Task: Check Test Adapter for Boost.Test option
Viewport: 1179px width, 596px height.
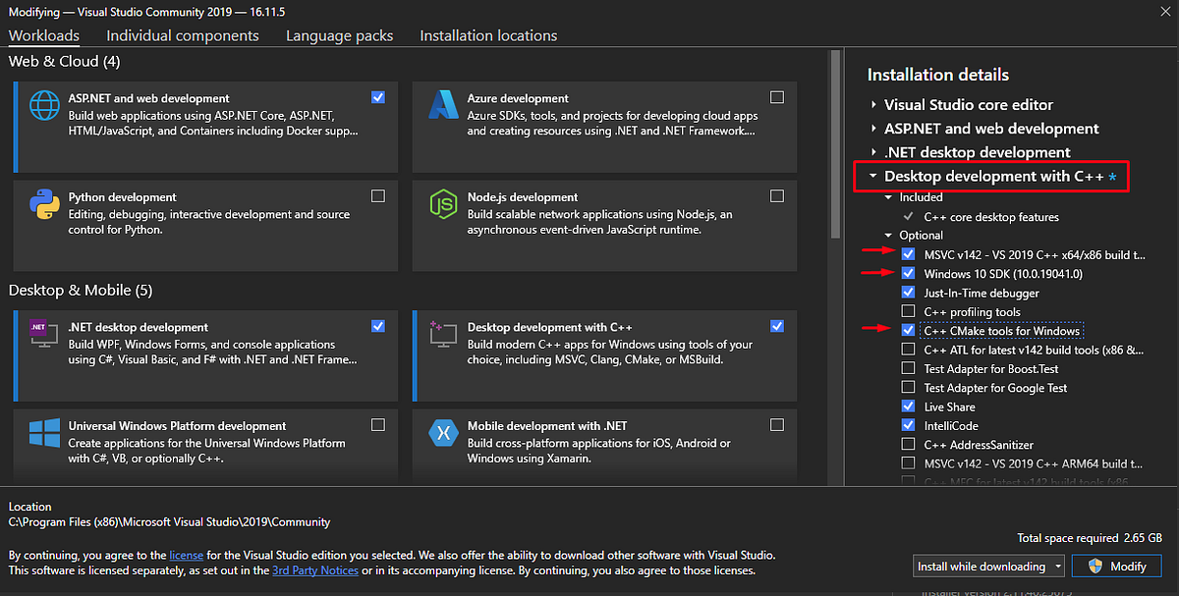Action: 908,368
